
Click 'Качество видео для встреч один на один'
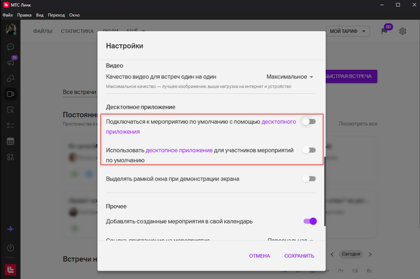161,77
